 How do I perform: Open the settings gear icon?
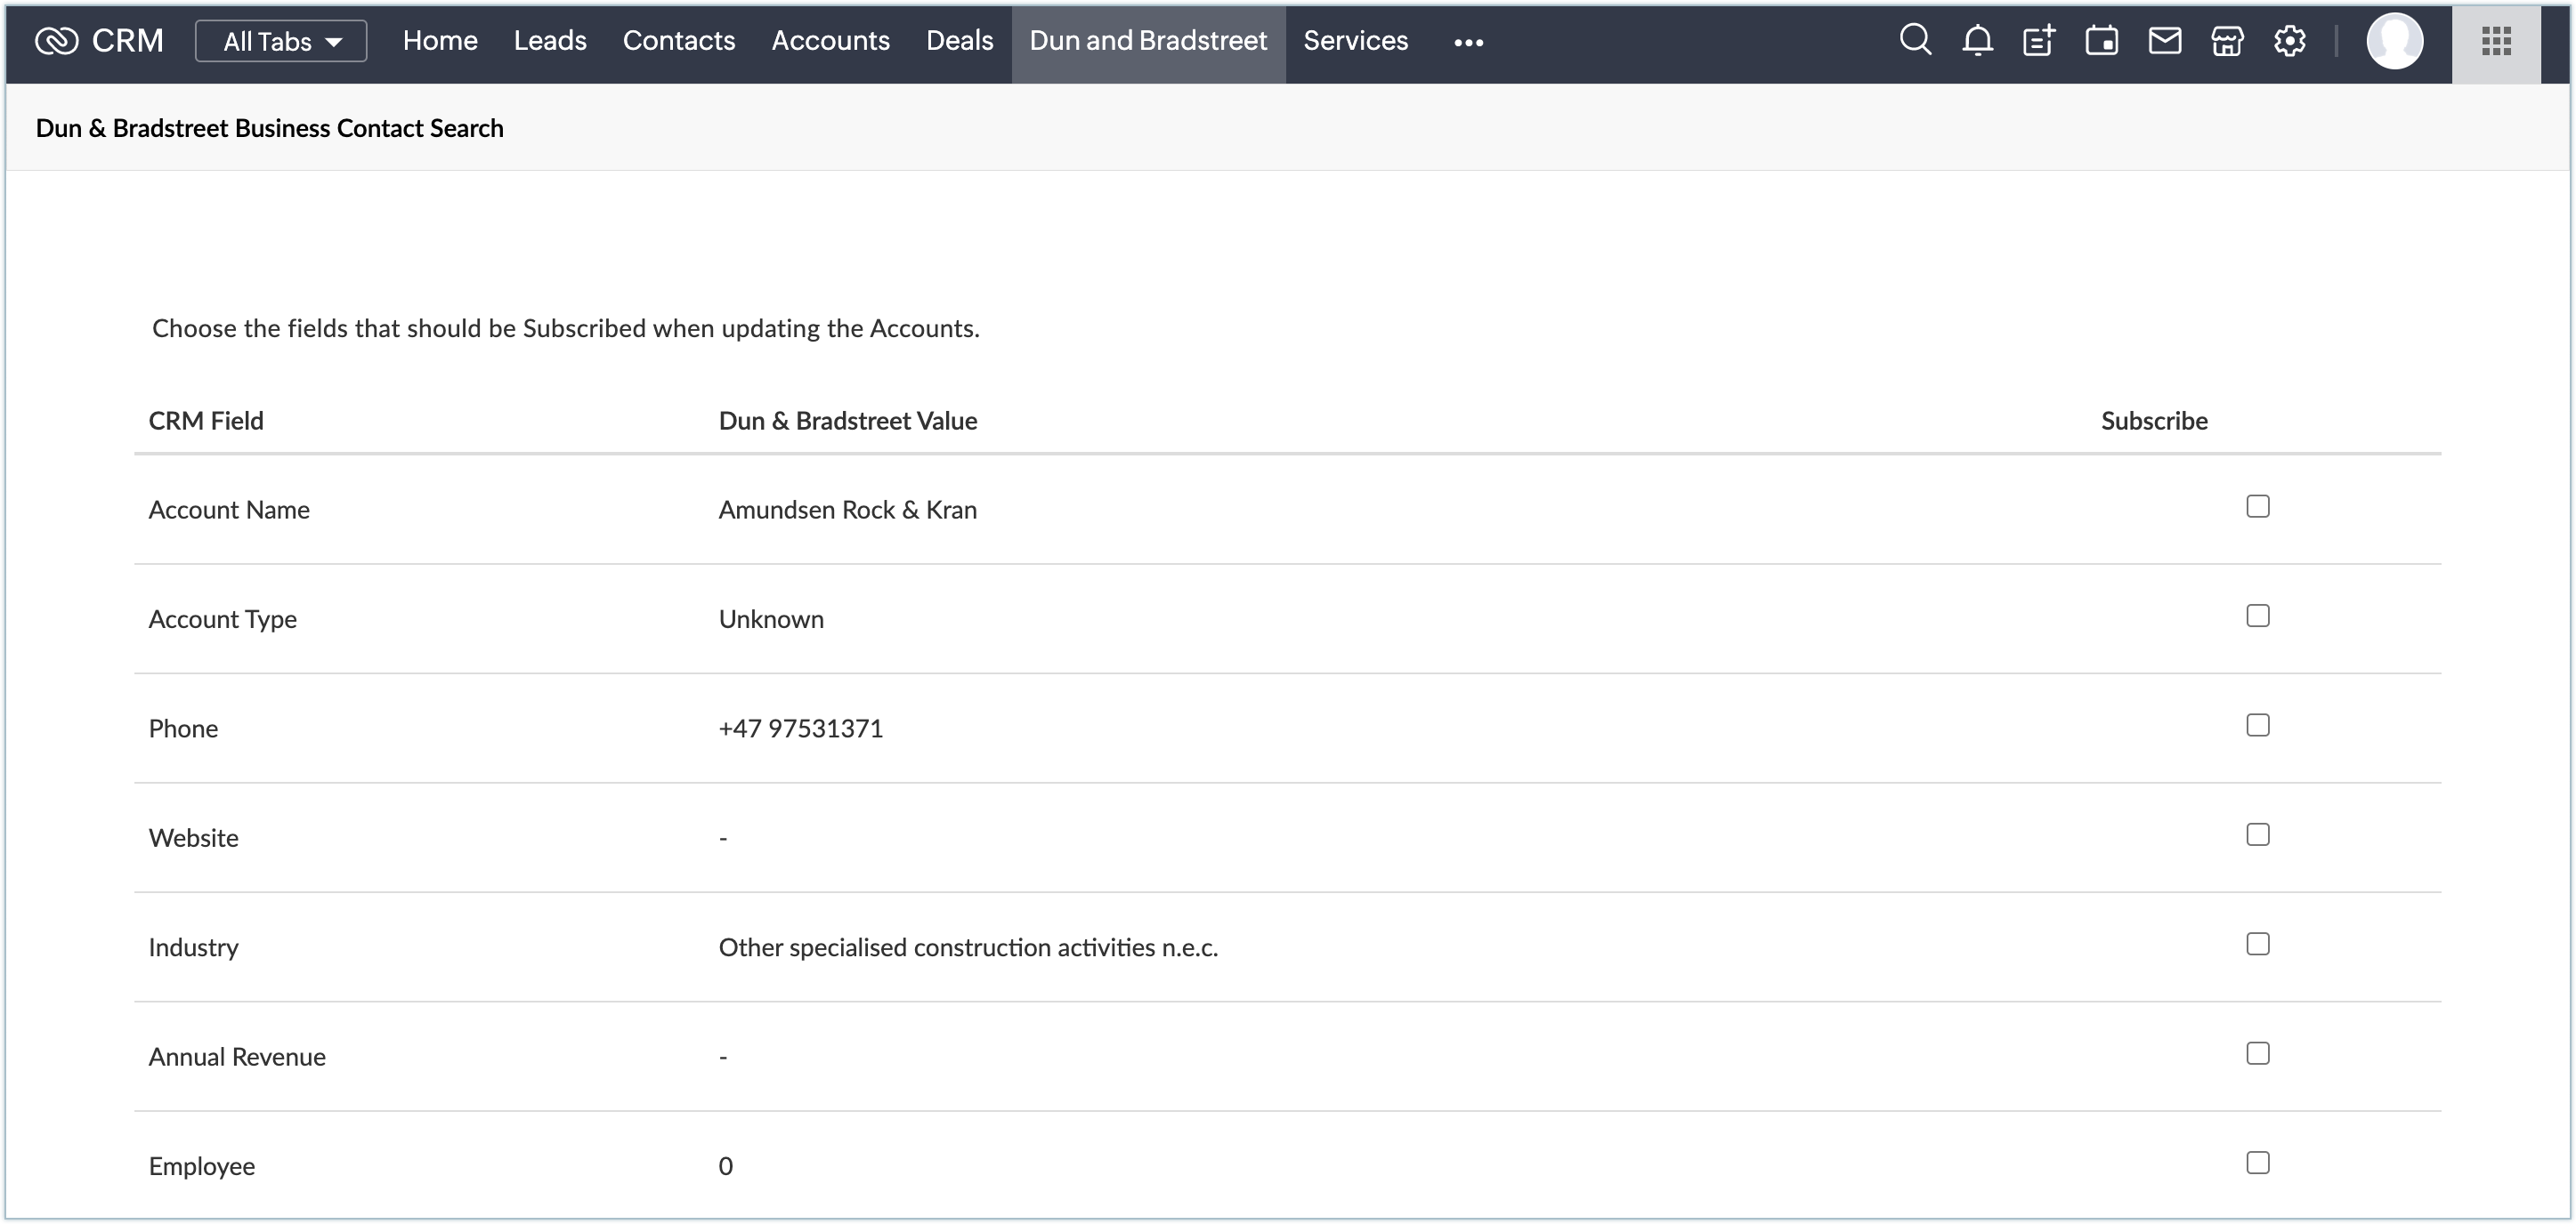click(2290, 41)
